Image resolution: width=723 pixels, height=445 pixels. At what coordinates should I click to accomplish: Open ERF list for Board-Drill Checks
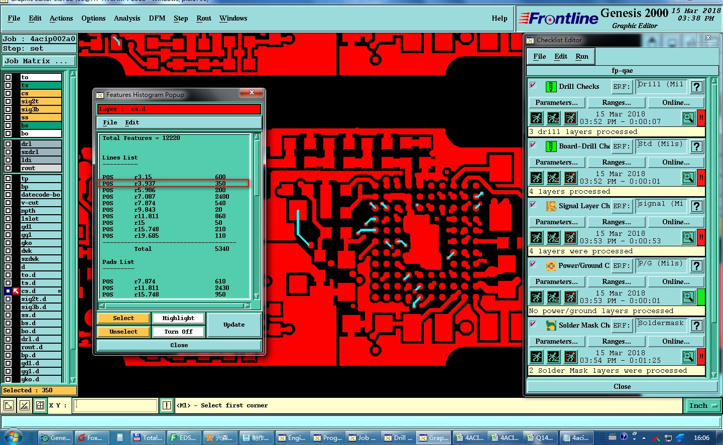(x=622, y=146)
